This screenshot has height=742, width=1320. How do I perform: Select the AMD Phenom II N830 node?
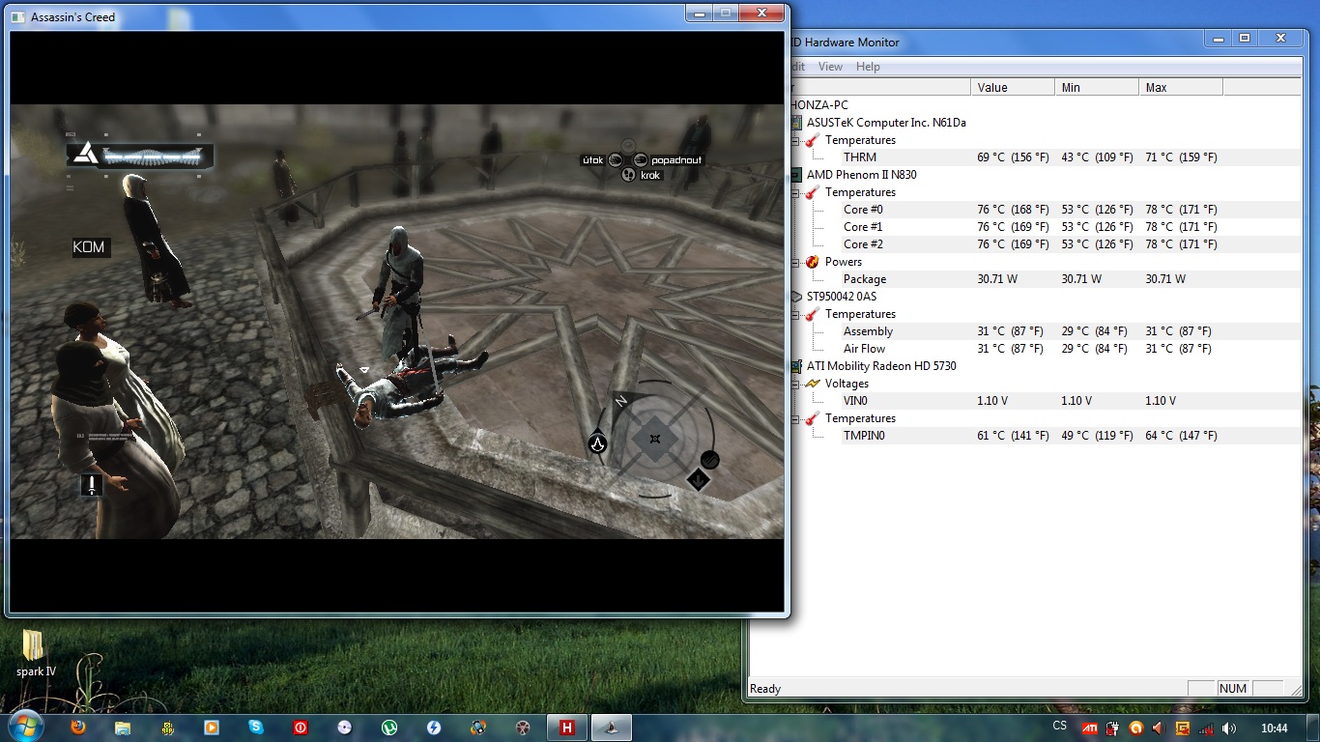click(x=862, y=175)
